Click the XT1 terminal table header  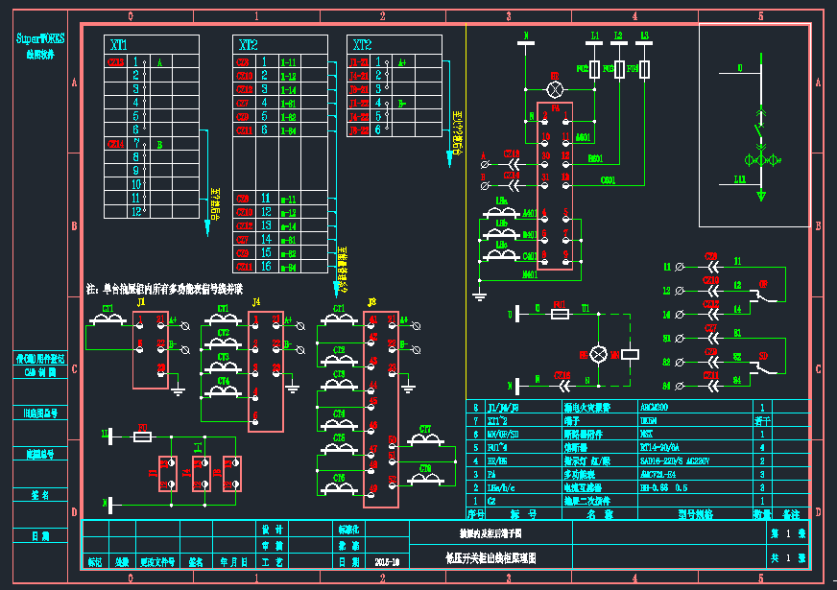tap(152, 44)
